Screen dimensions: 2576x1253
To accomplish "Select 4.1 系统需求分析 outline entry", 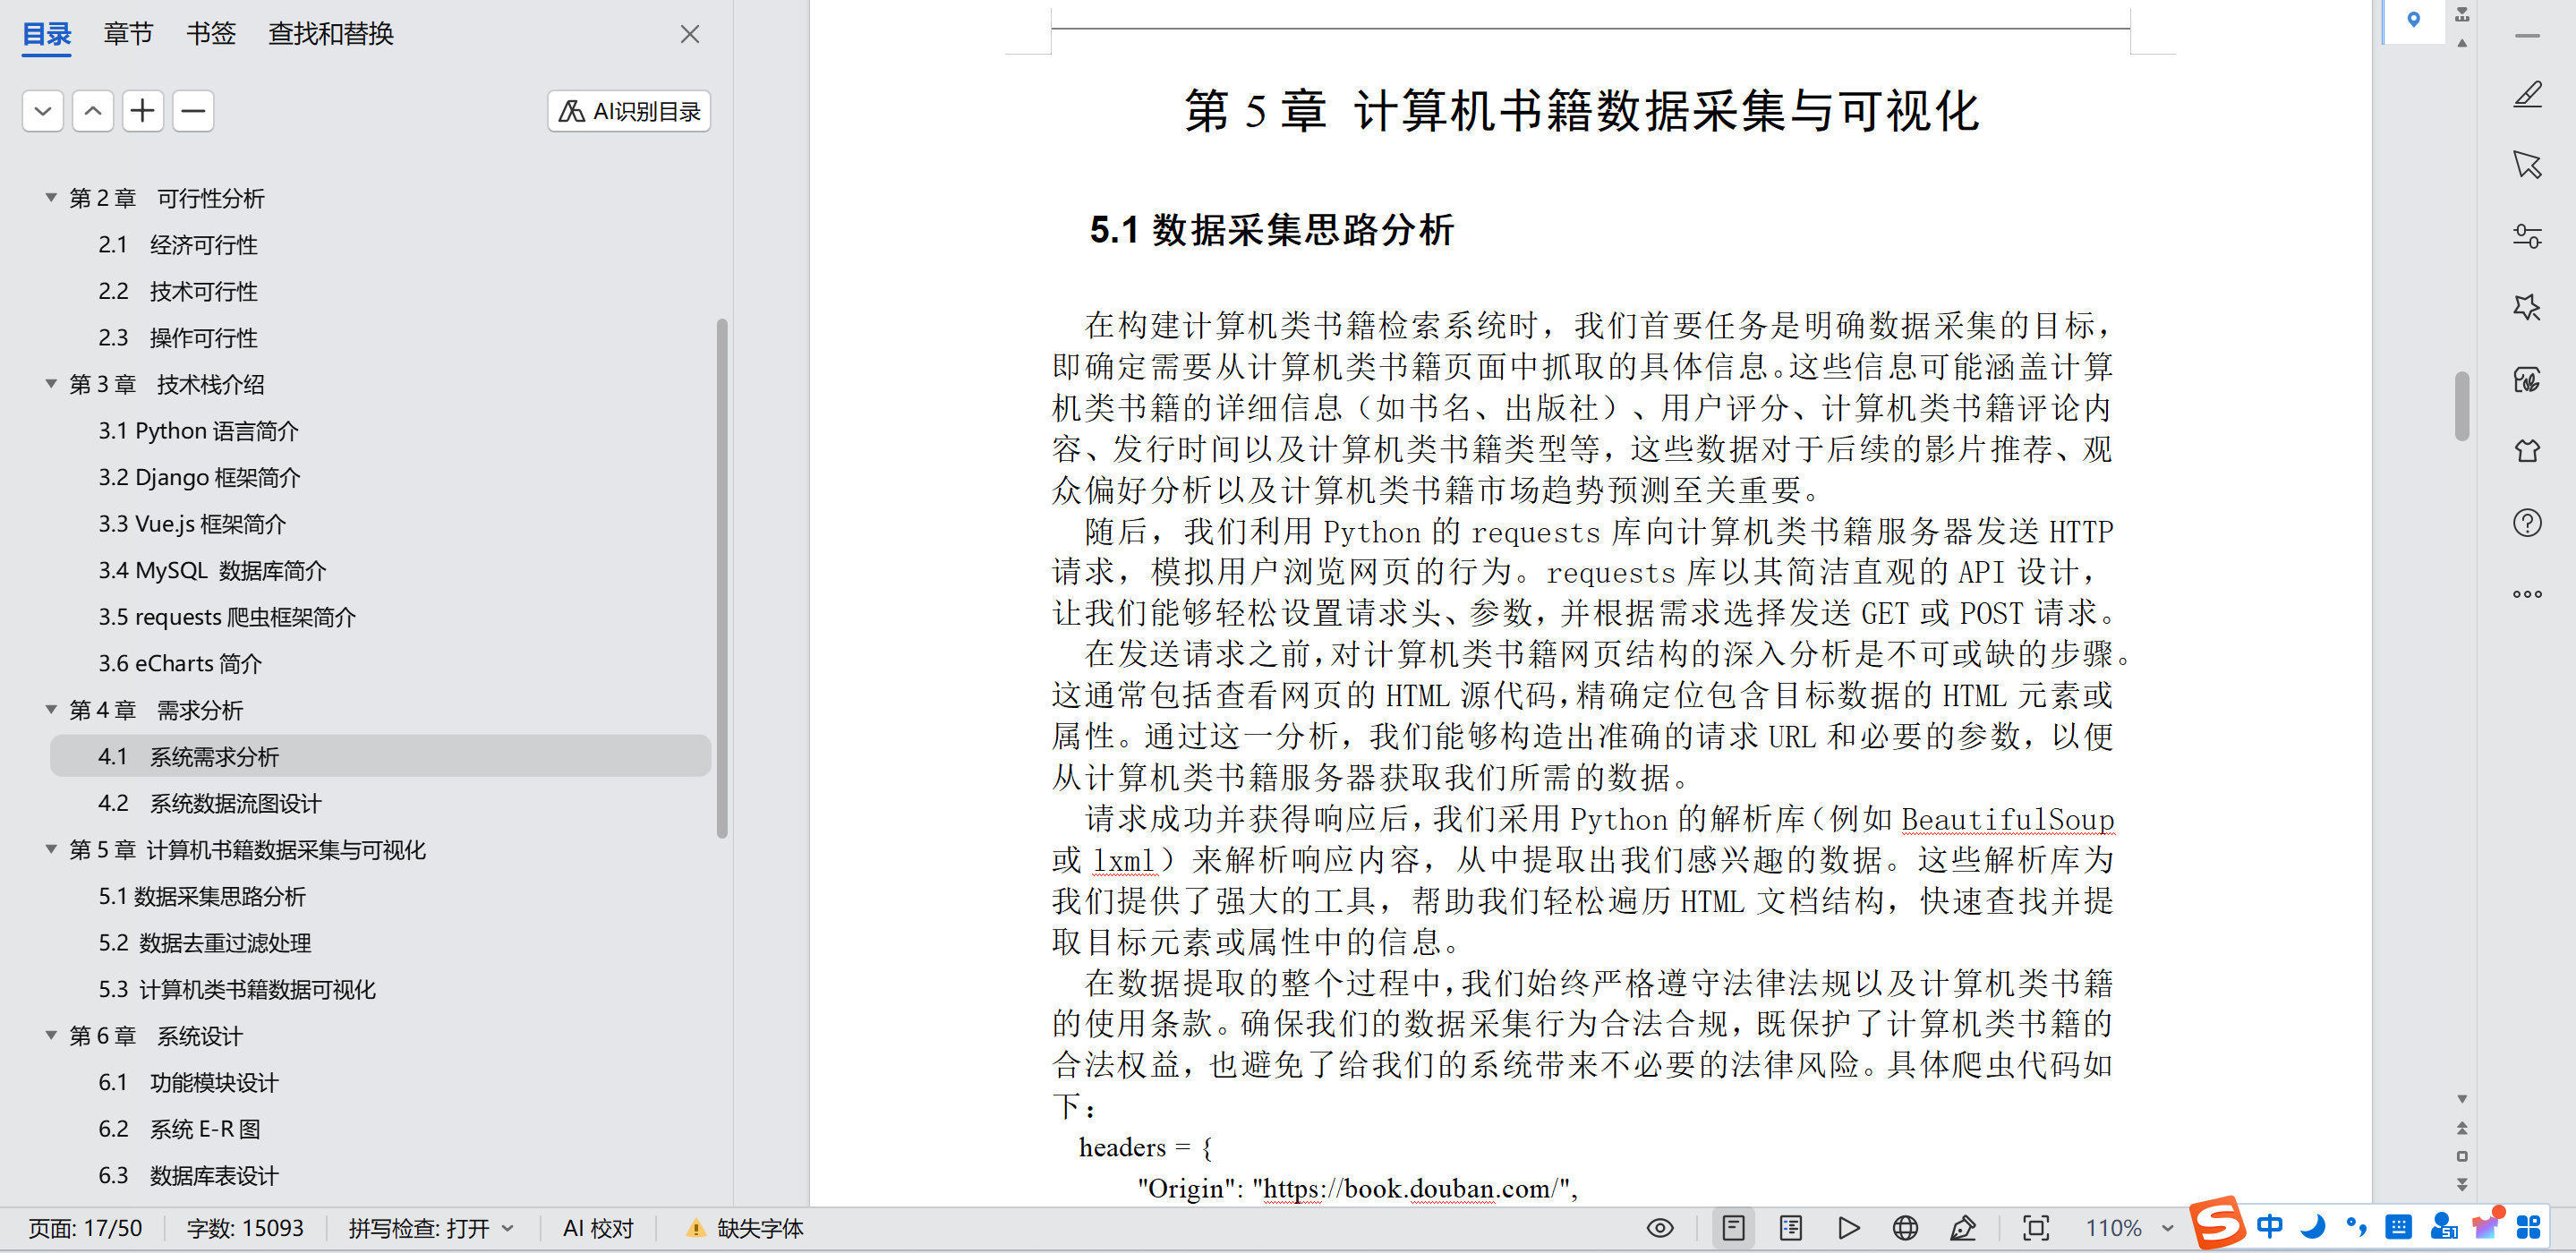I will 381,756.
